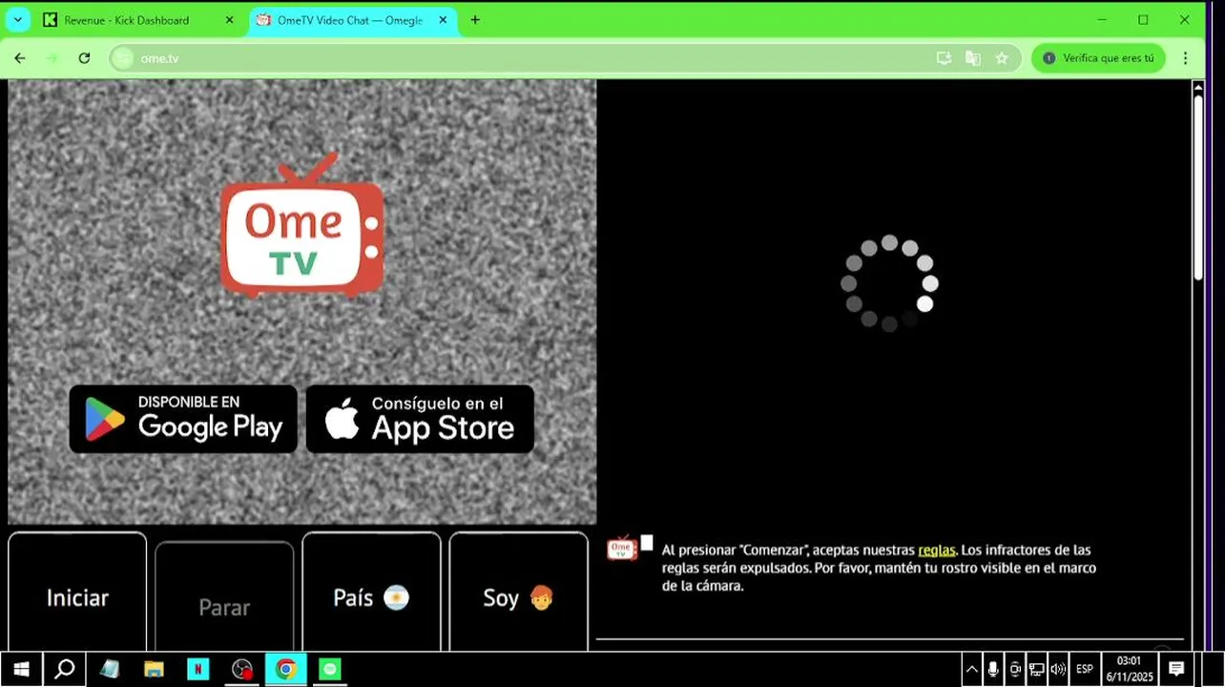The height and width of the screenshot is (687, 1225).
Task: Open the 'reglas' rules link
Action: pos(937,551)
